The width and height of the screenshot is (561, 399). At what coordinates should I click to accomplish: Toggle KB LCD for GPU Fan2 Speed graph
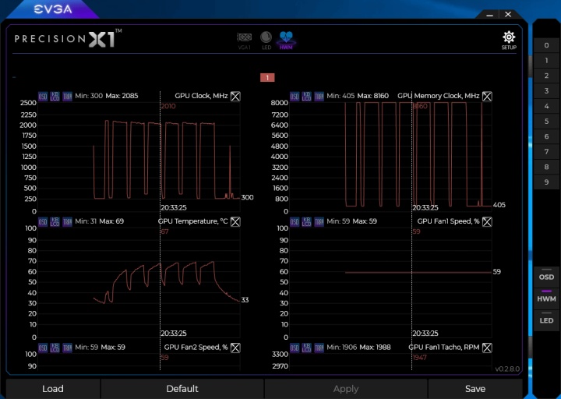[55, 348]
